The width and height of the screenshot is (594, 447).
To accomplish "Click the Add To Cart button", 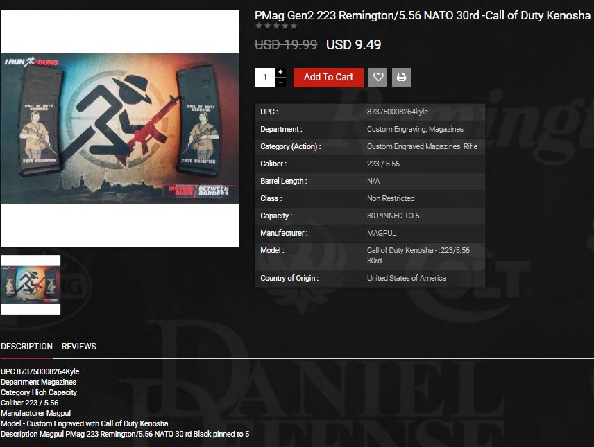I will click(328, 77).
